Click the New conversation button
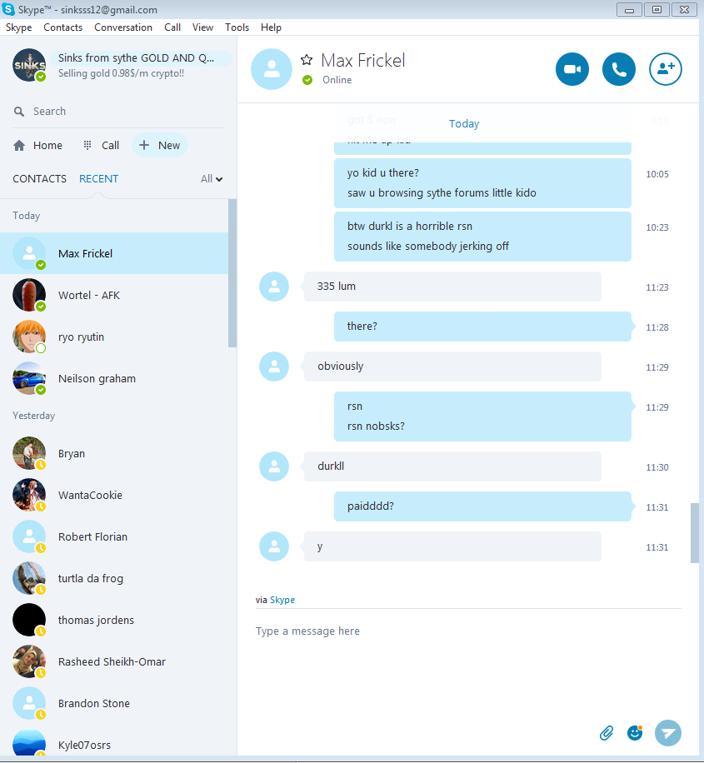The height and width of the screenshot is (763, 704). [x=160, y=145]
